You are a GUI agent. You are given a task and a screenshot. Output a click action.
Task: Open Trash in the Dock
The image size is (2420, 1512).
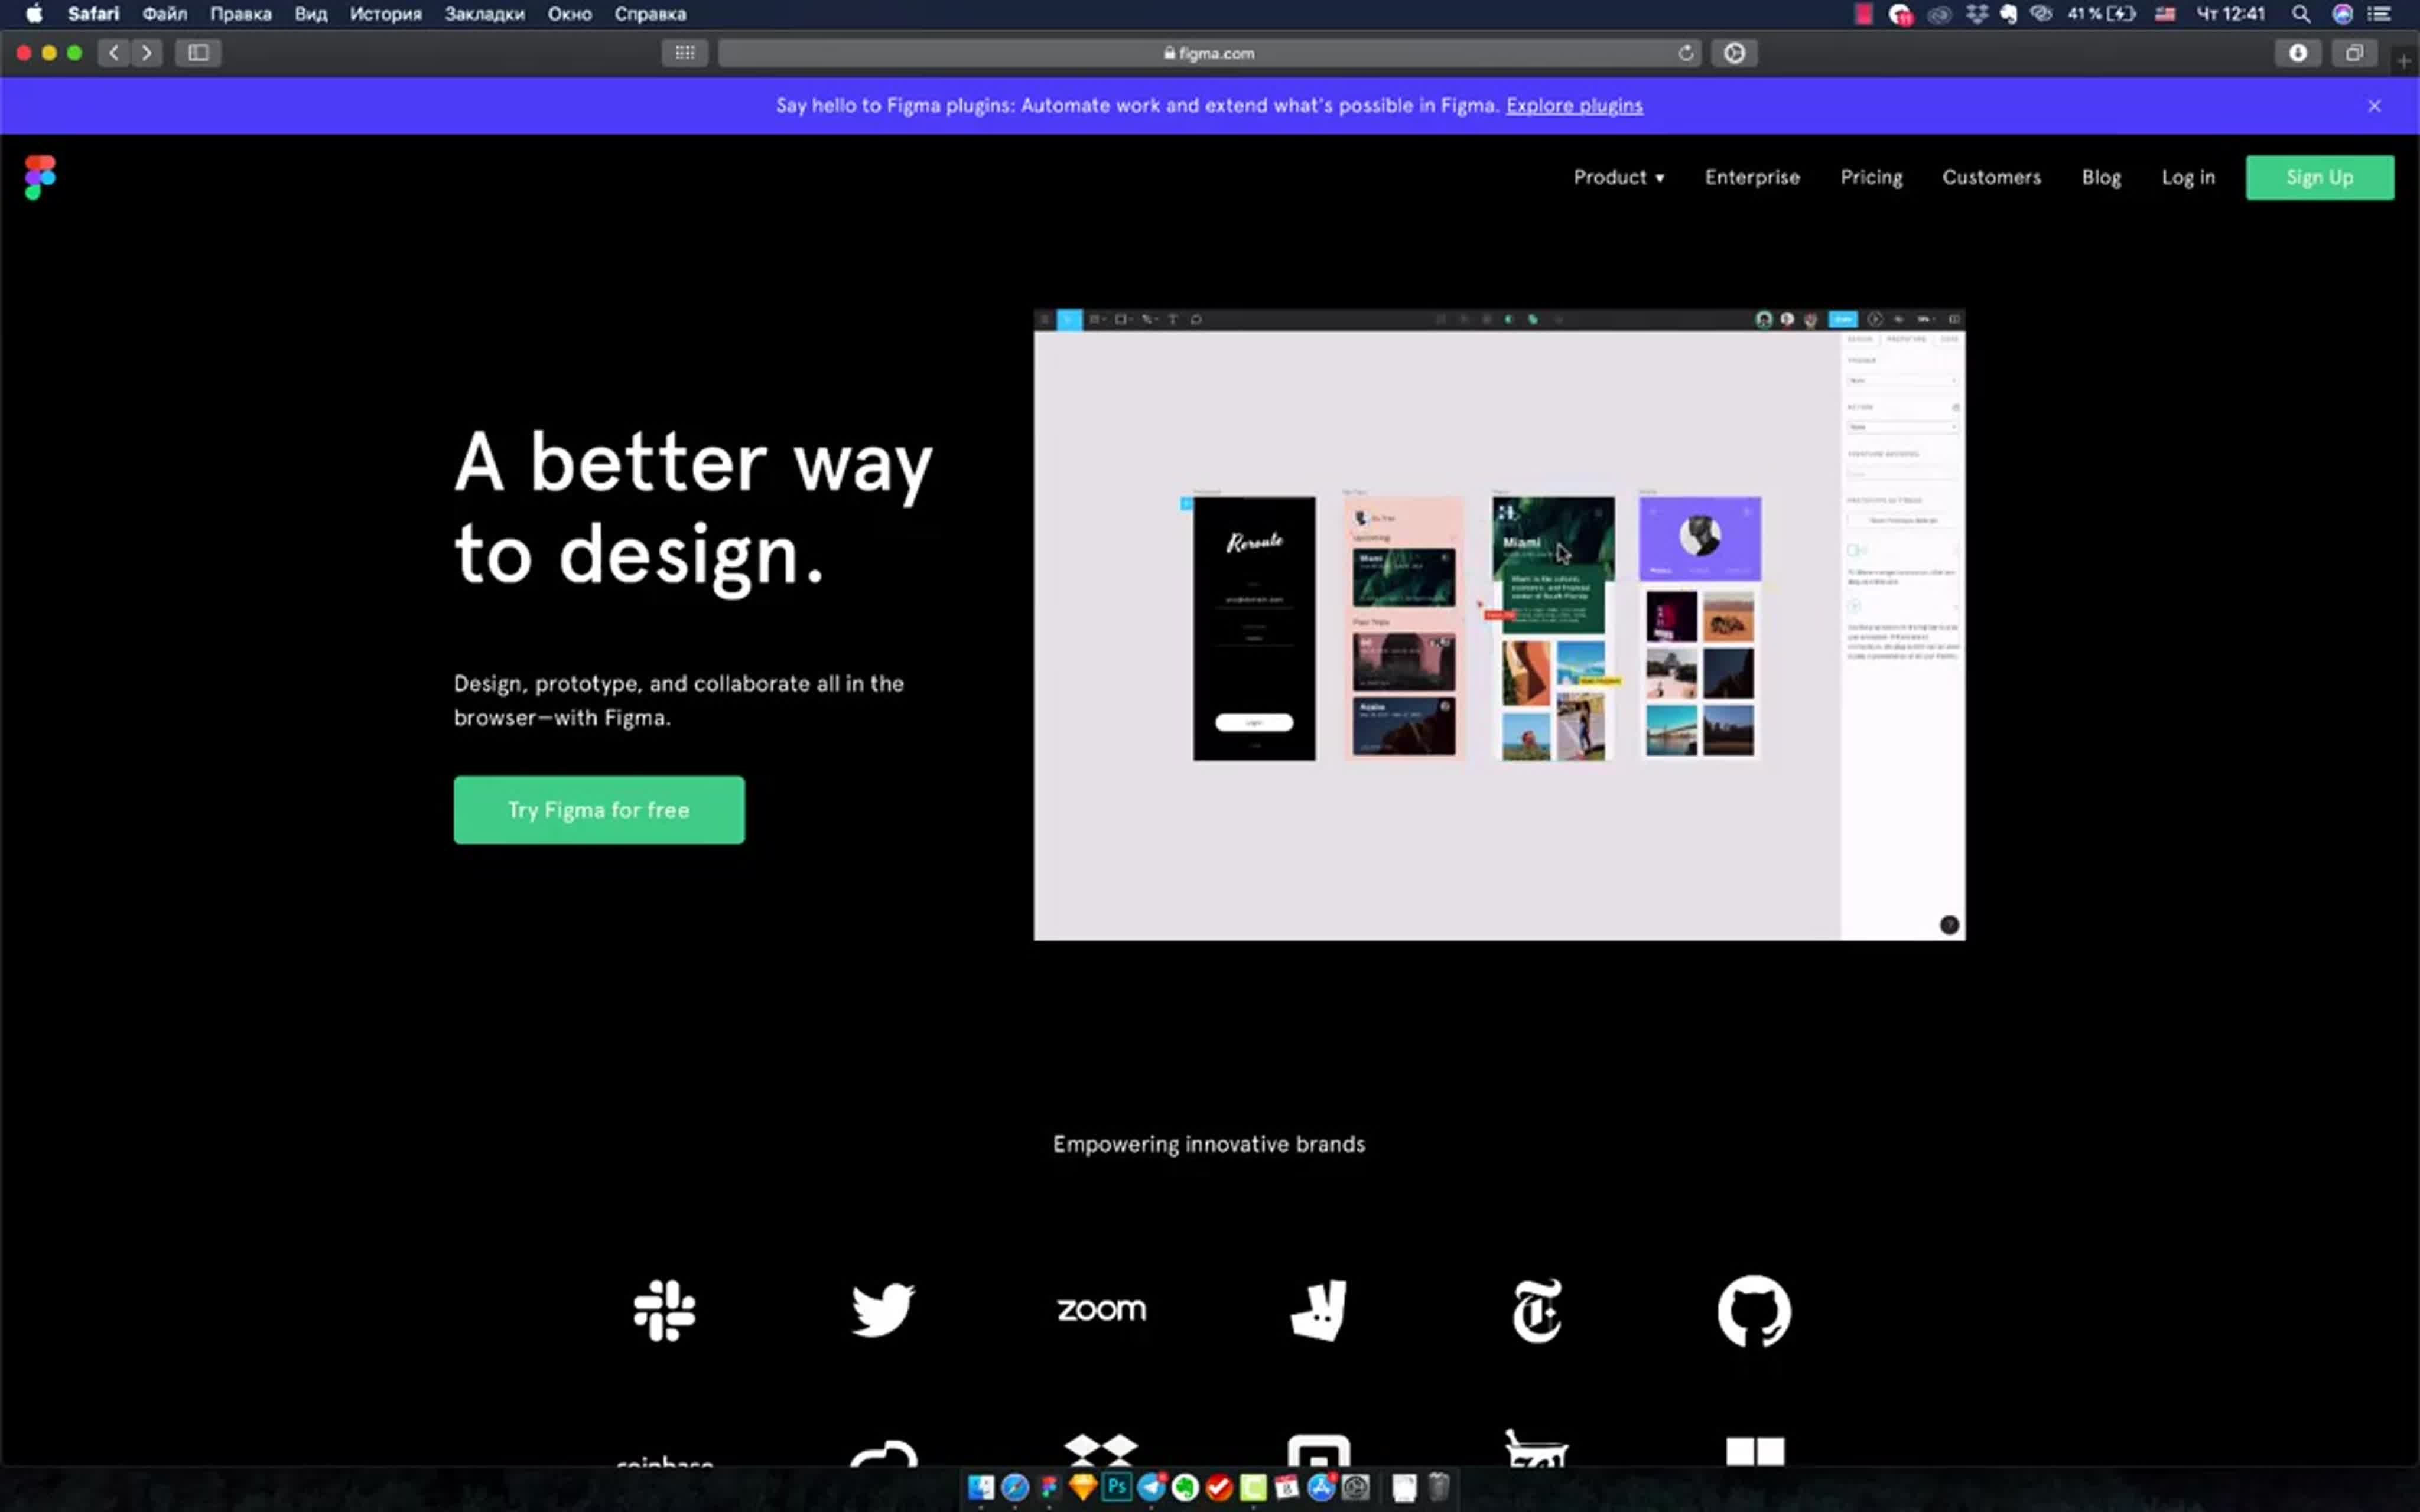pos(1439,1488)
